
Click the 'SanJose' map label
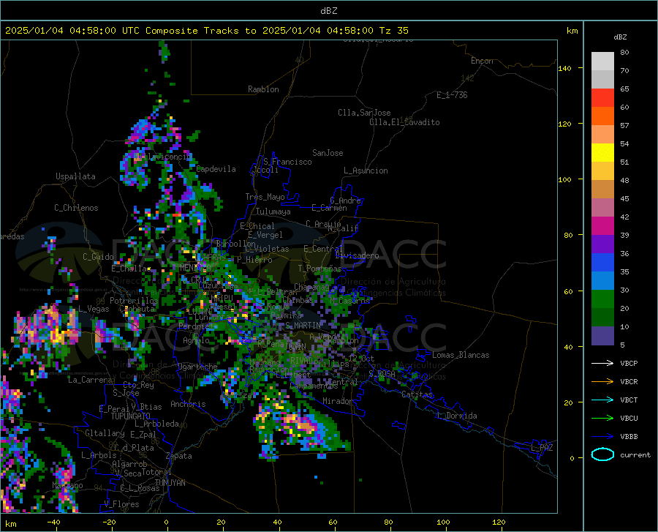[328, 153]
